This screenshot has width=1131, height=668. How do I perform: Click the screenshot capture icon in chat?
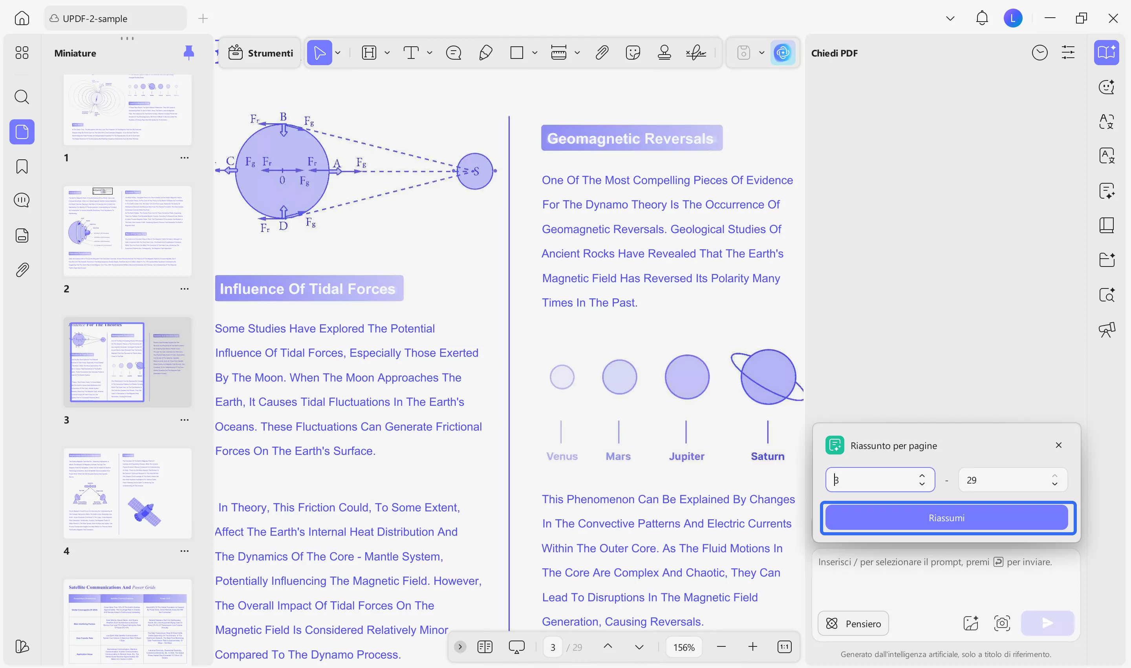coord(1002,623)
